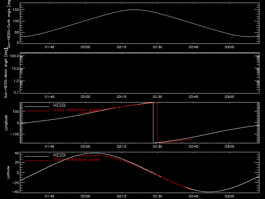Click 02:45 under the Moon angle plot
Image resolution: width=265 pixels, height=199 pixels.
pos(193,97)
